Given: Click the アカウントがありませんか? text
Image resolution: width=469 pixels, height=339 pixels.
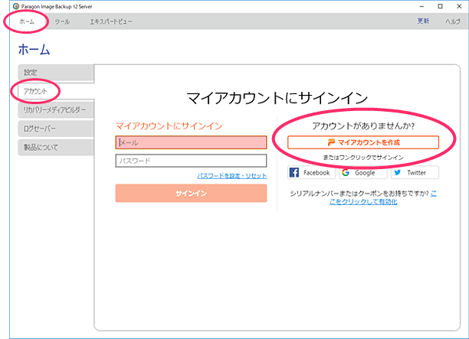Looking at the screenshot, I should point(363,126).
